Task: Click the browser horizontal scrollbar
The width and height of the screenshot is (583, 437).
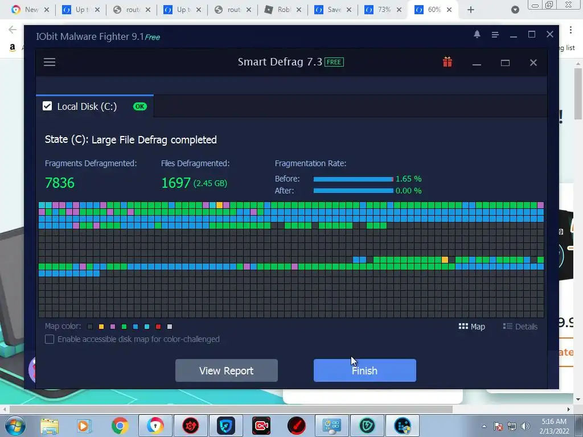Action: (231, 410)
